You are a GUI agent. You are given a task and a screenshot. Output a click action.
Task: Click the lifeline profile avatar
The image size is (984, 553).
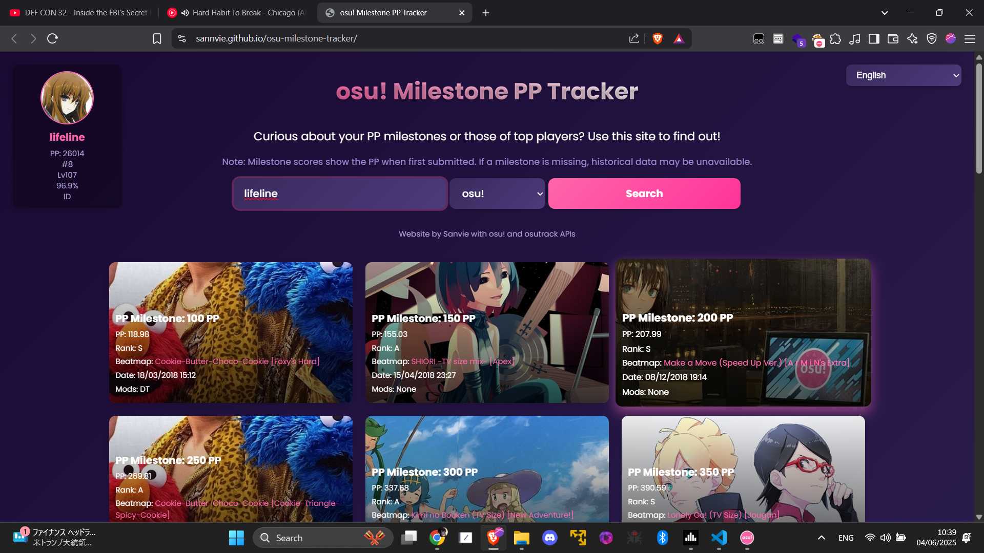pyautogui.click(x=67, y=98)
